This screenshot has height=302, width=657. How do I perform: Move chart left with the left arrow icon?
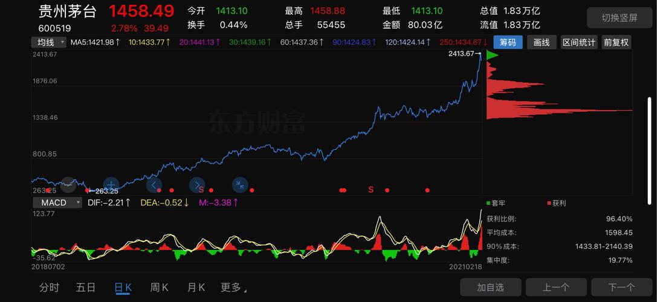coord(154,185)
